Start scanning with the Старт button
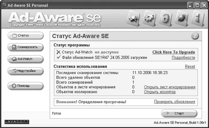Viewport: 209px width, 128px height. pyautogui.click(x=179, y=113)
